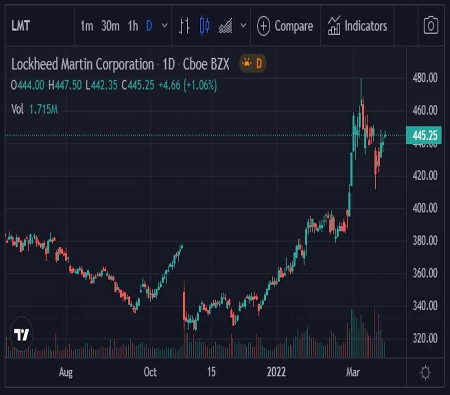
Task: Select the 30m timeframe
Action: pos(110,26)
